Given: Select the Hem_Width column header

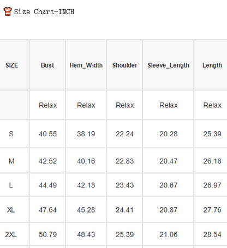Looking at the screenshot, I should point(86,65).
